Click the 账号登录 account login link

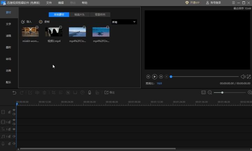213,3
